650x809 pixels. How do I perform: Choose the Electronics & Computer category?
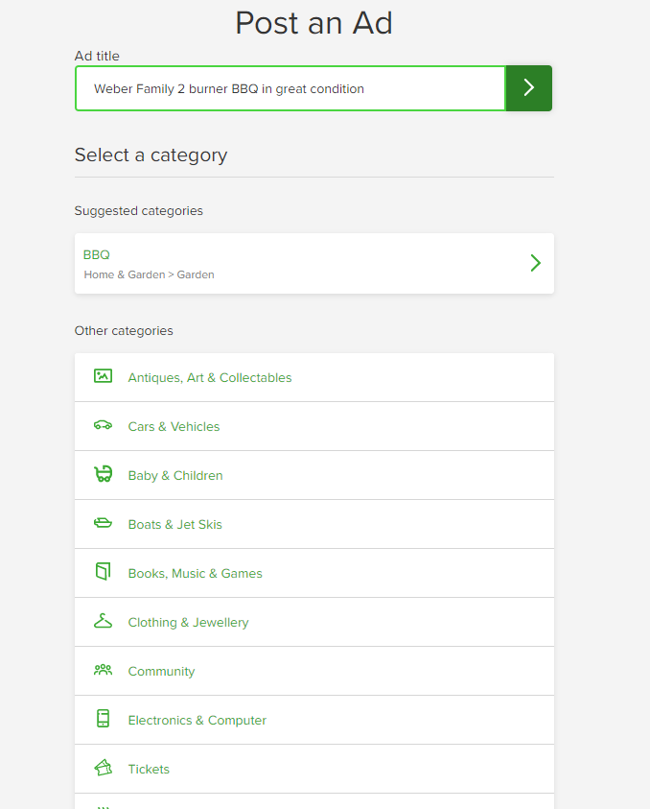[314, 721]
